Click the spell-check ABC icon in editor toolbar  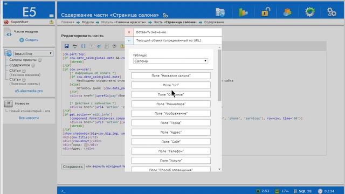point(75,46)
